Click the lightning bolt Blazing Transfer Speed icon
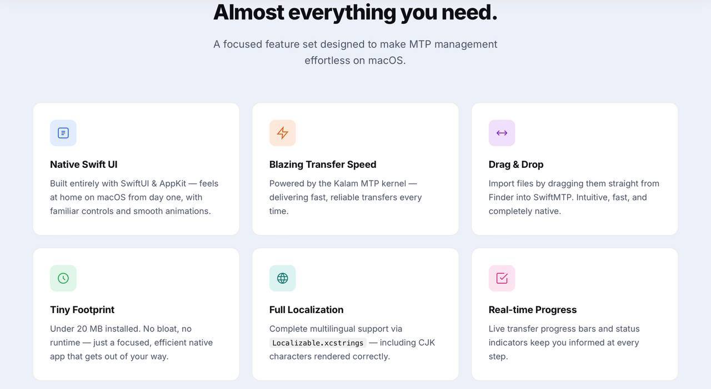The width and height of the screenshot is (711, 389). click(283, 133)
